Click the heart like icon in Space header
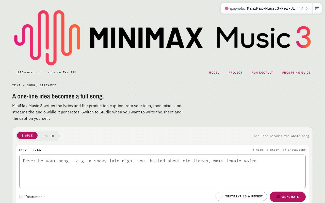Screen dimensions: 325x203 click(x=301, y=8)
